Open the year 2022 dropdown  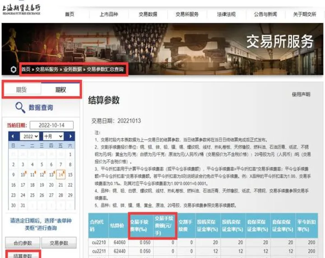pos(30,136)
